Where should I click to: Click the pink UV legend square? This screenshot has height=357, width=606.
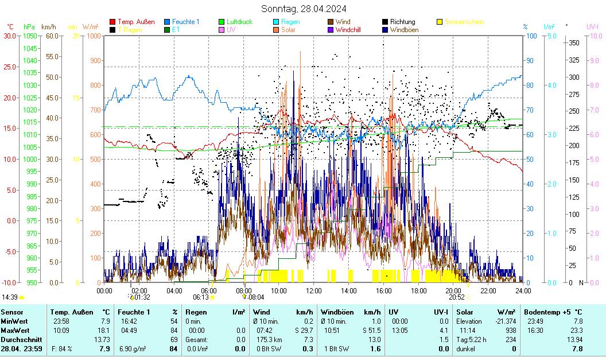pyautogui.click(x=222, y=30)
